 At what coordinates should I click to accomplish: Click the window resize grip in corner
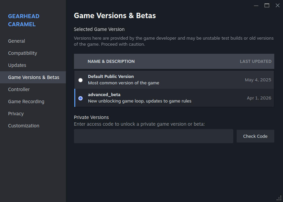click(279, 198)
